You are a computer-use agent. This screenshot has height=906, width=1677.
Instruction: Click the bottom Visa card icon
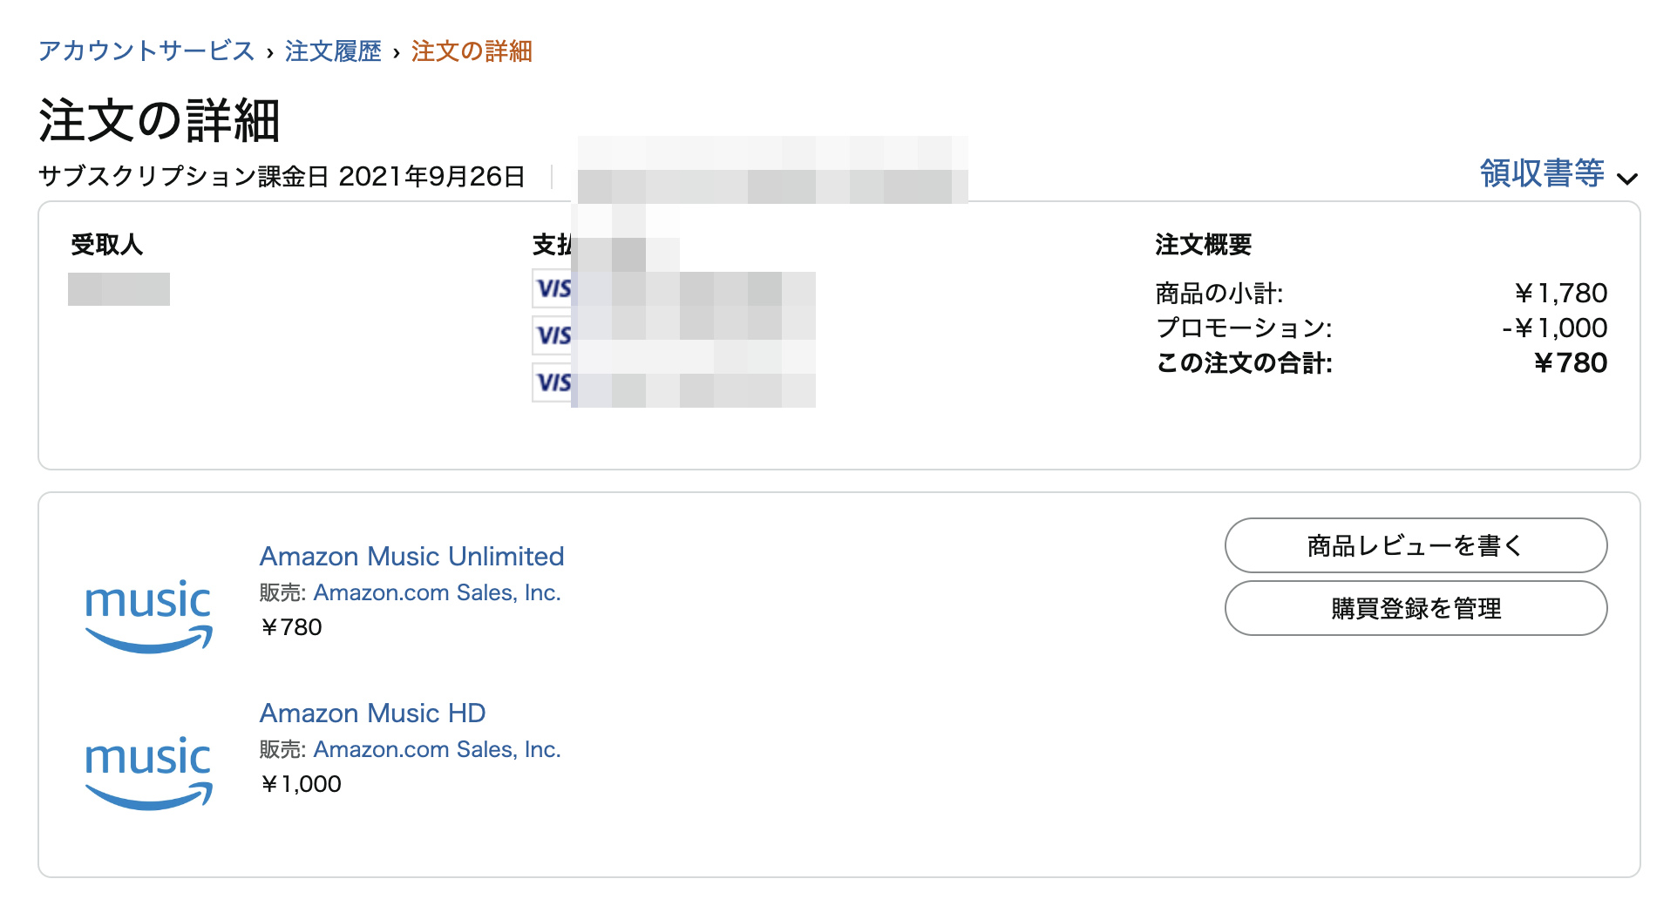click(553, 382)
